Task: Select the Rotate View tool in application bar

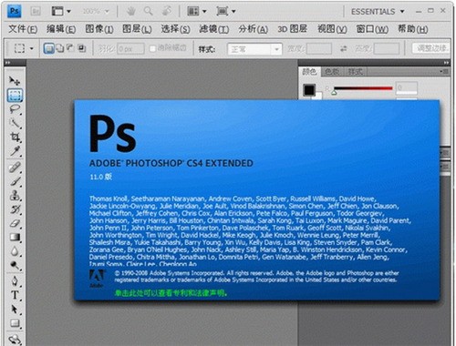Action: (x=166, y=12)
